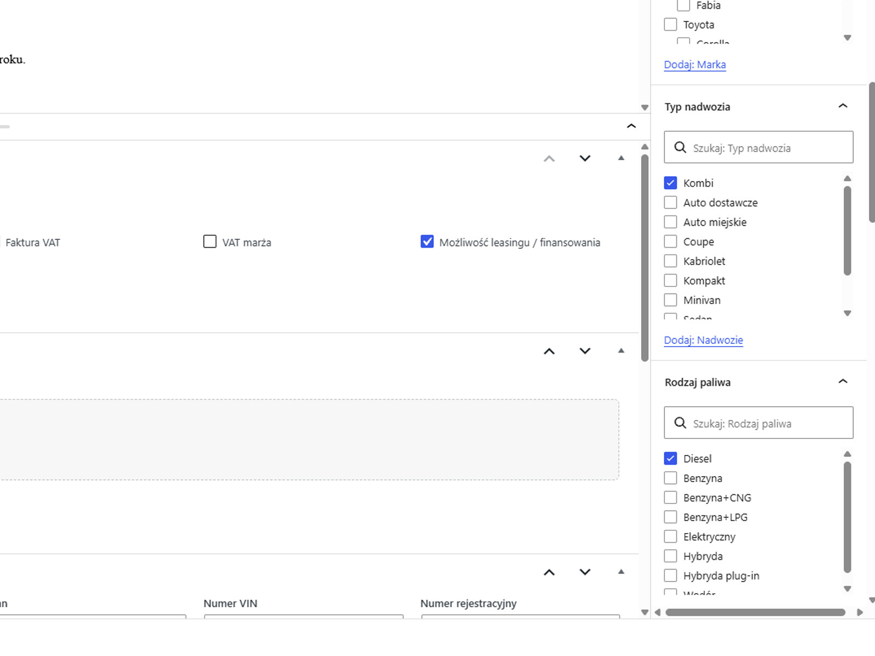
Task: Click the description box scroll down arrow
Action: coord(645,108)
